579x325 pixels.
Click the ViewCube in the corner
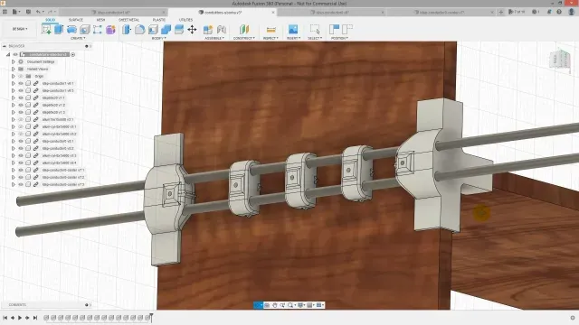[560, 59]
